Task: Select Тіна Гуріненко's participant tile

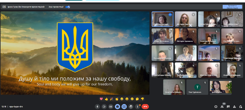Action: pyautogui.click(x=197, y=87)
